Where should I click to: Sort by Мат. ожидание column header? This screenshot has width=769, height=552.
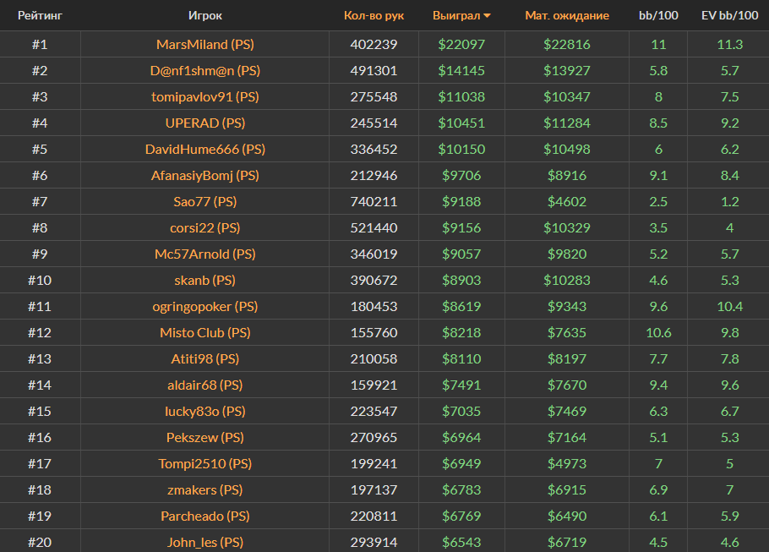[x=567, y=15]
